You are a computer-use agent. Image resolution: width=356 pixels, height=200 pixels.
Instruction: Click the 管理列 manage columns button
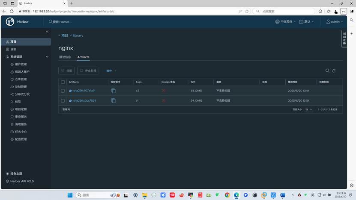66,109
